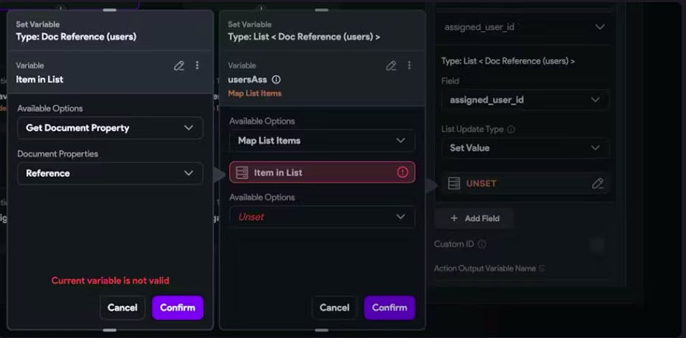Click info icon next to usersAss

276,80
